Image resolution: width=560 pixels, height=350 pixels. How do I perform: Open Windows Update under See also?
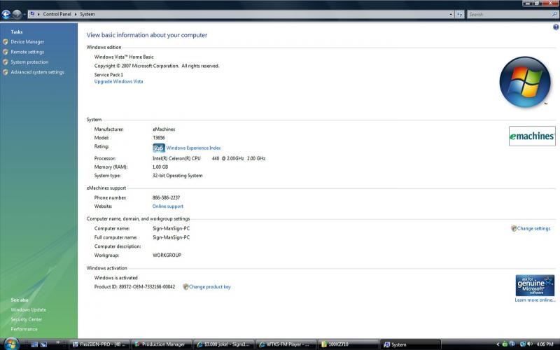tap(28, 309)
